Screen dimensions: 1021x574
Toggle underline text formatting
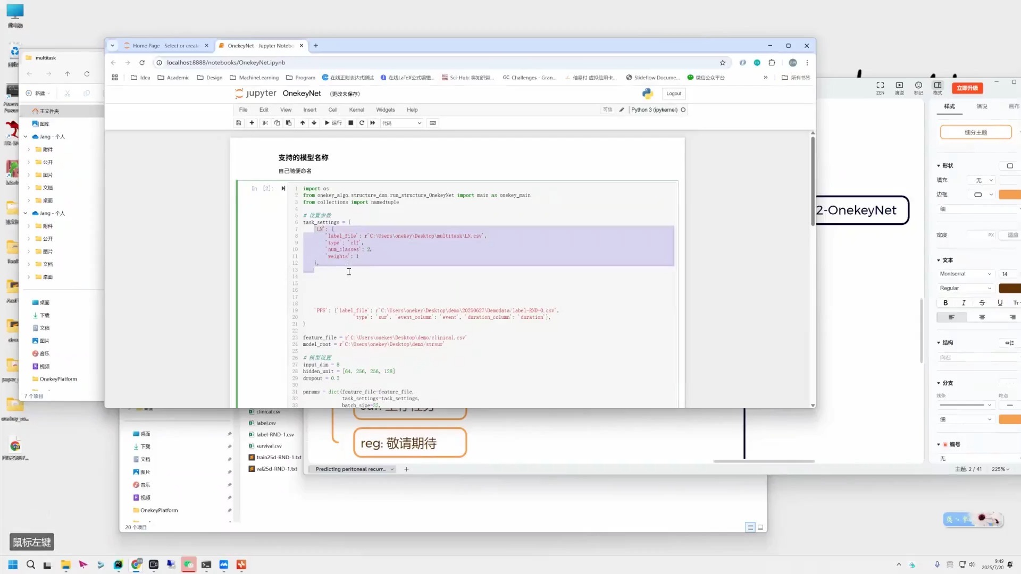1000,303
